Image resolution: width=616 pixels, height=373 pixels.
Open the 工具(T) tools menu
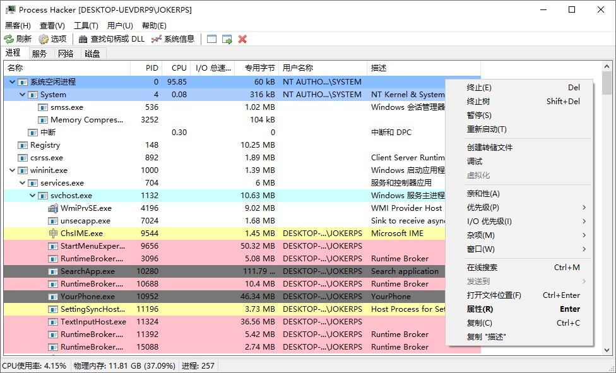(x=86, y=25)
